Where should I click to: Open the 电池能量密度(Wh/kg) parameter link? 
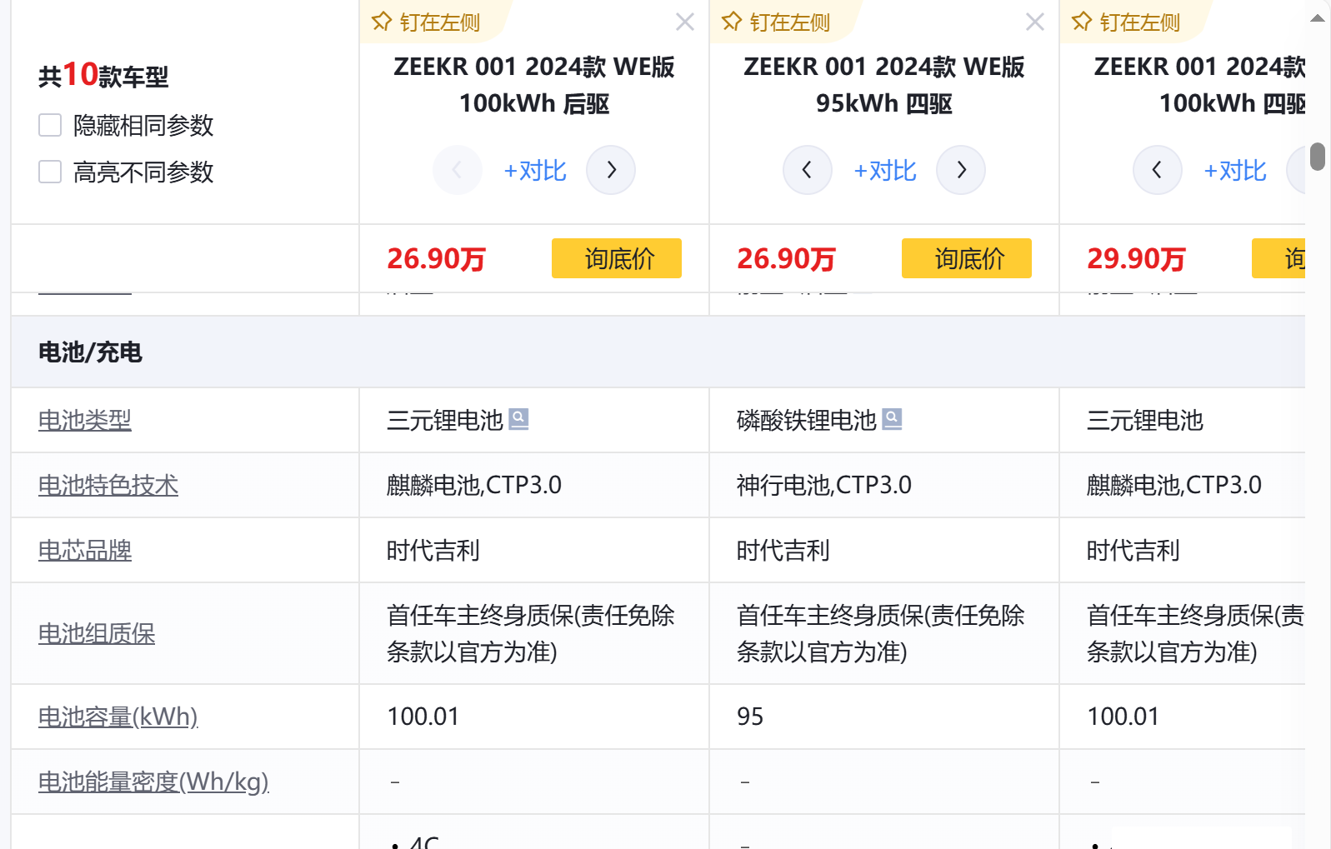(x=153, y=782)
